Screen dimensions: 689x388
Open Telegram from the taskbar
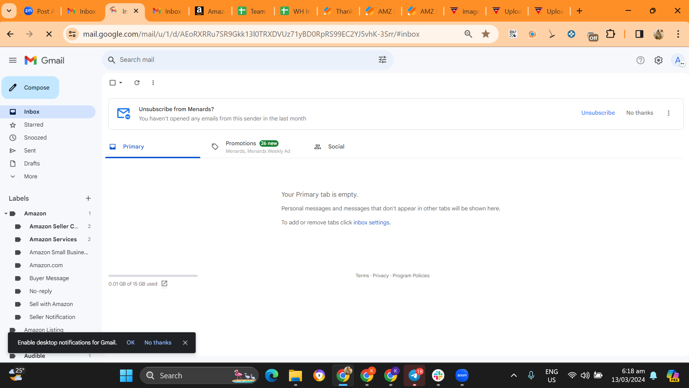coord(414,376)
